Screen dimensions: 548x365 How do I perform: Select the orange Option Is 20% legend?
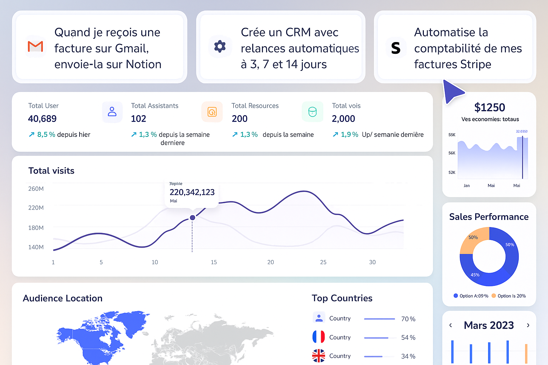tap(508, 296)
